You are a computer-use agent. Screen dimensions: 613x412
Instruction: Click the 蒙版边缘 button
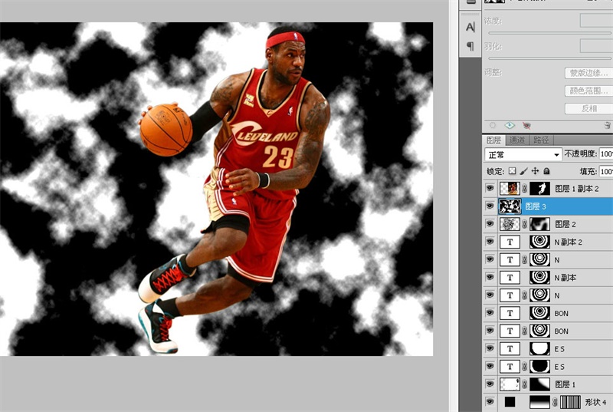588,74
